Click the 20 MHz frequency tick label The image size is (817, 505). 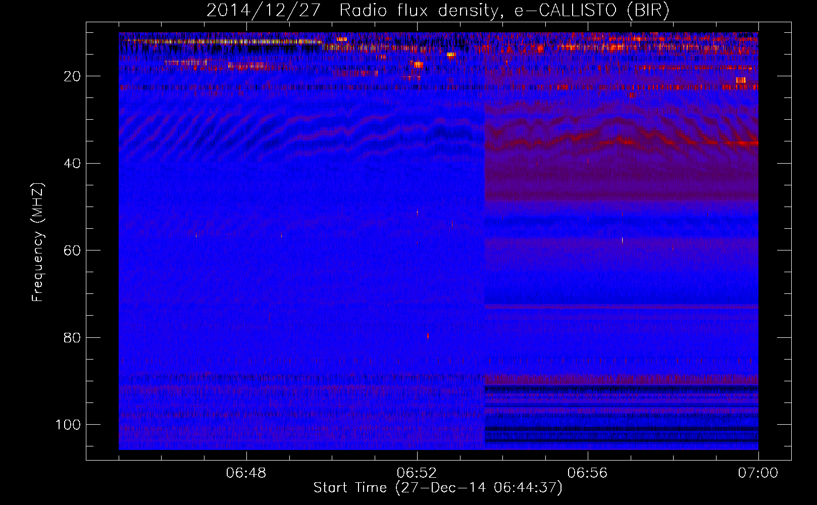[x=72, y=76]
